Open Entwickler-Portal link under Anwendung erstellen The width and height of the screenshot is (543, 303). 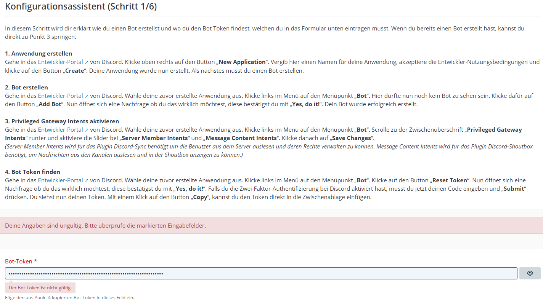60,62
